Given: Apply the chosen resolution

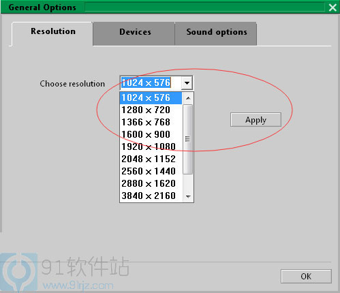Looking at the screenshot, I should click(256, 120).
